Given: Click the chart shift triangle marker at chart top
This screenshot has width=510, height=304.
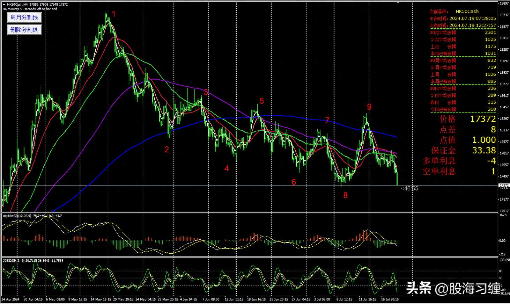Looking at the screenshot, I should tap(399, 3).
